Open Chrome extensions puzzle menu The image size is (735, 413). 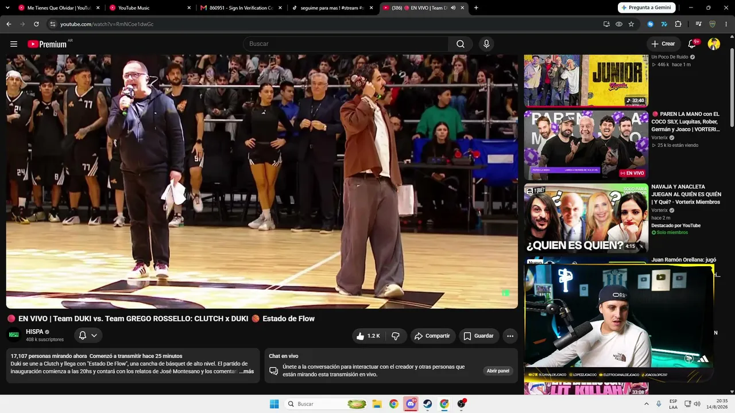[678, 24]
